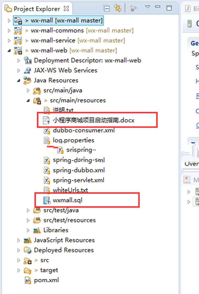The image size is (199, 294).
Task: Select spring-servlet.xml file name
Action: [x=79, y=180]
